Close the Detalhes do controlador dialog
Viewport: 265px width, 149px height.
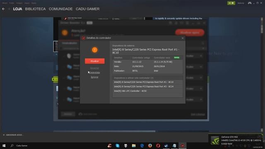pyautogui.click(x=183, y=38)
